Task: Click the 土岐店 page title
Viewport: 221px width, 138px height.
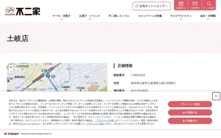Action: [18, 38]
